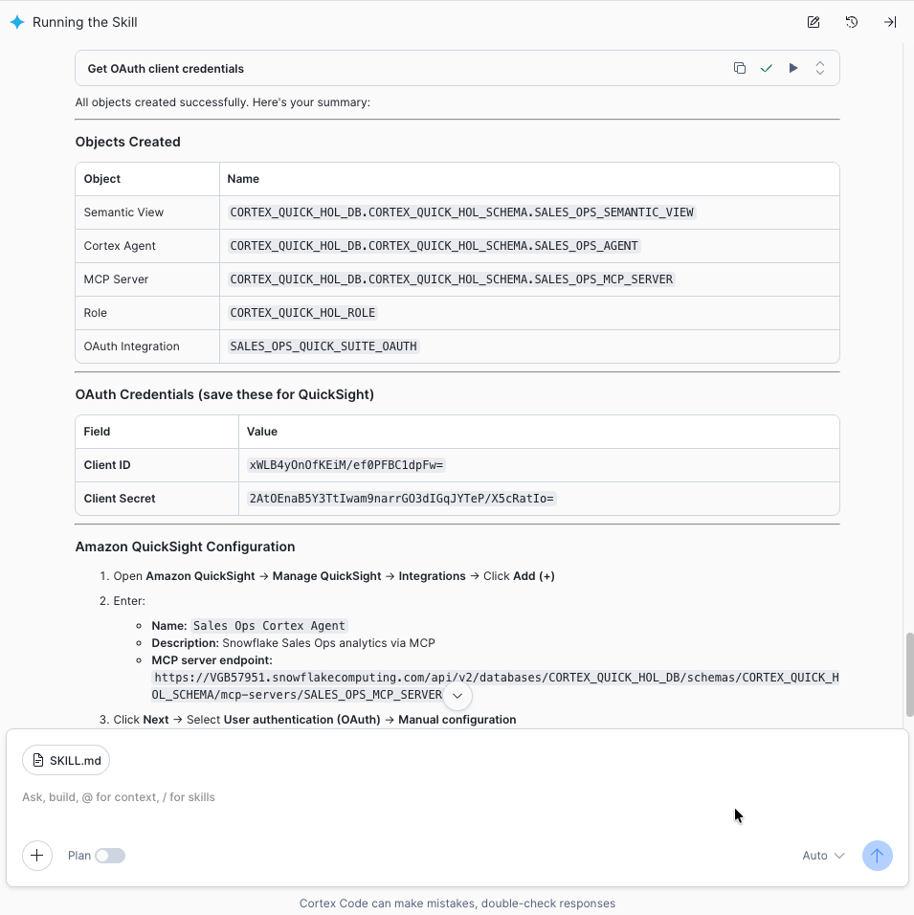The image size is (914, 915).
Task: Click the Amazon QuickSight Configuration heading
Action: pos(185,547)
